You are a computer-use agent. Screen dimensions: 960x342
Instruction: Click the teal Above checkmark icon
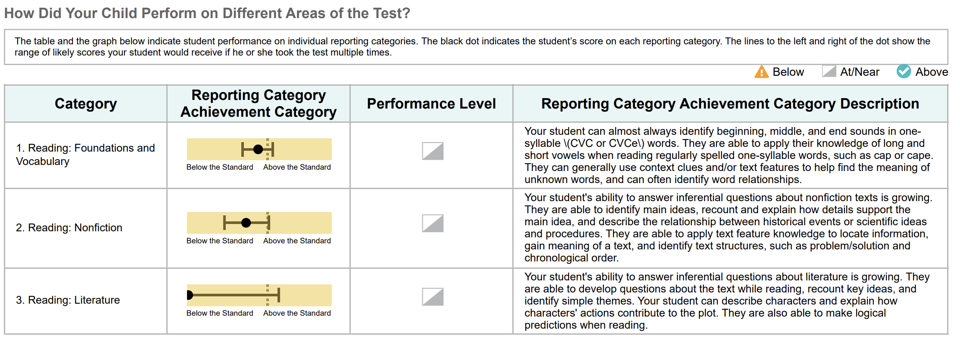tap(904, 72)
